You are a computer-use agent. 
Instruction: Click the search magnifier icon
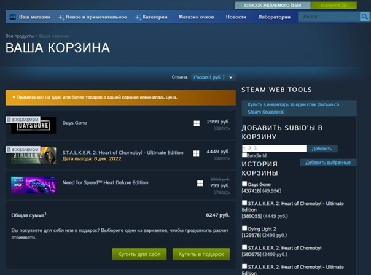pos(364,17)
